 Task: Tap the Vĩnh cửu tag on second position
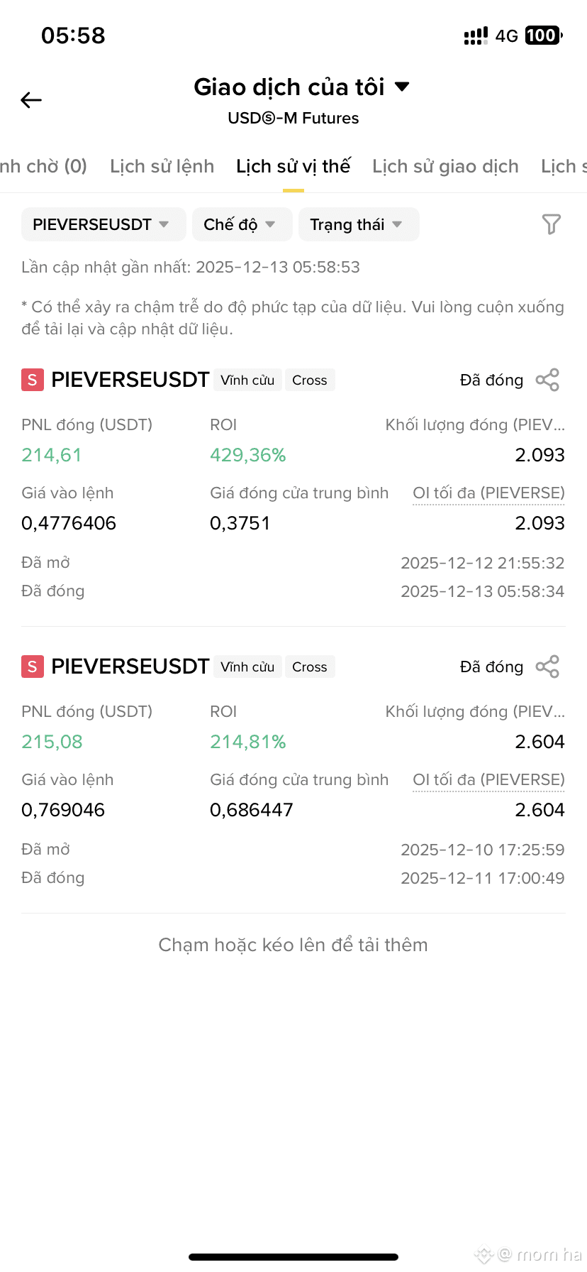pos(247,667)
